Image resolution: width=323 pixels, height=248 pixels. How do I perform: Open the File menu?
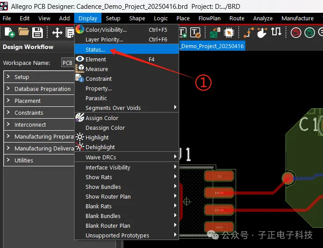coord(7,19)
